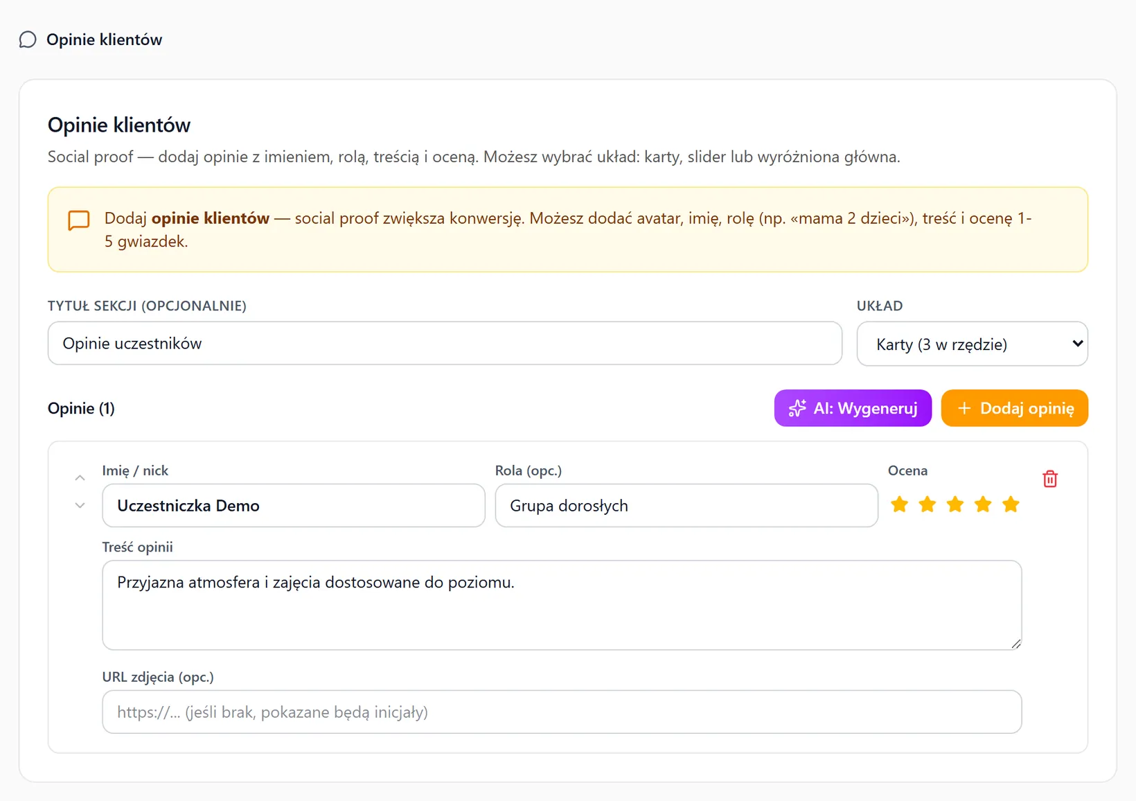This screenshot has height=801, width=1136.
Task: Click the Imię / nick field
Action: pos(294,505)
